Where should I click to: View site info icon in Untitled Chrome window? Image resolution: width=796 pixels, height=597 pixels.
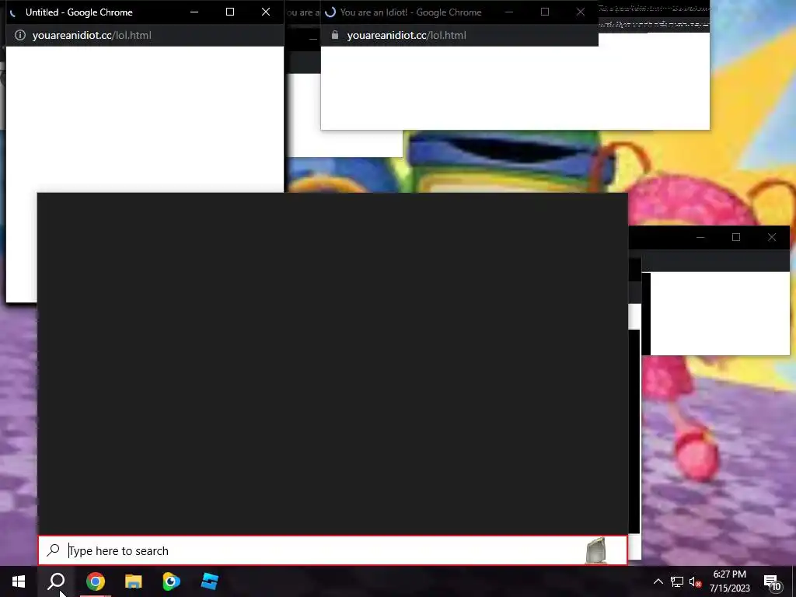tap(19, 35)
